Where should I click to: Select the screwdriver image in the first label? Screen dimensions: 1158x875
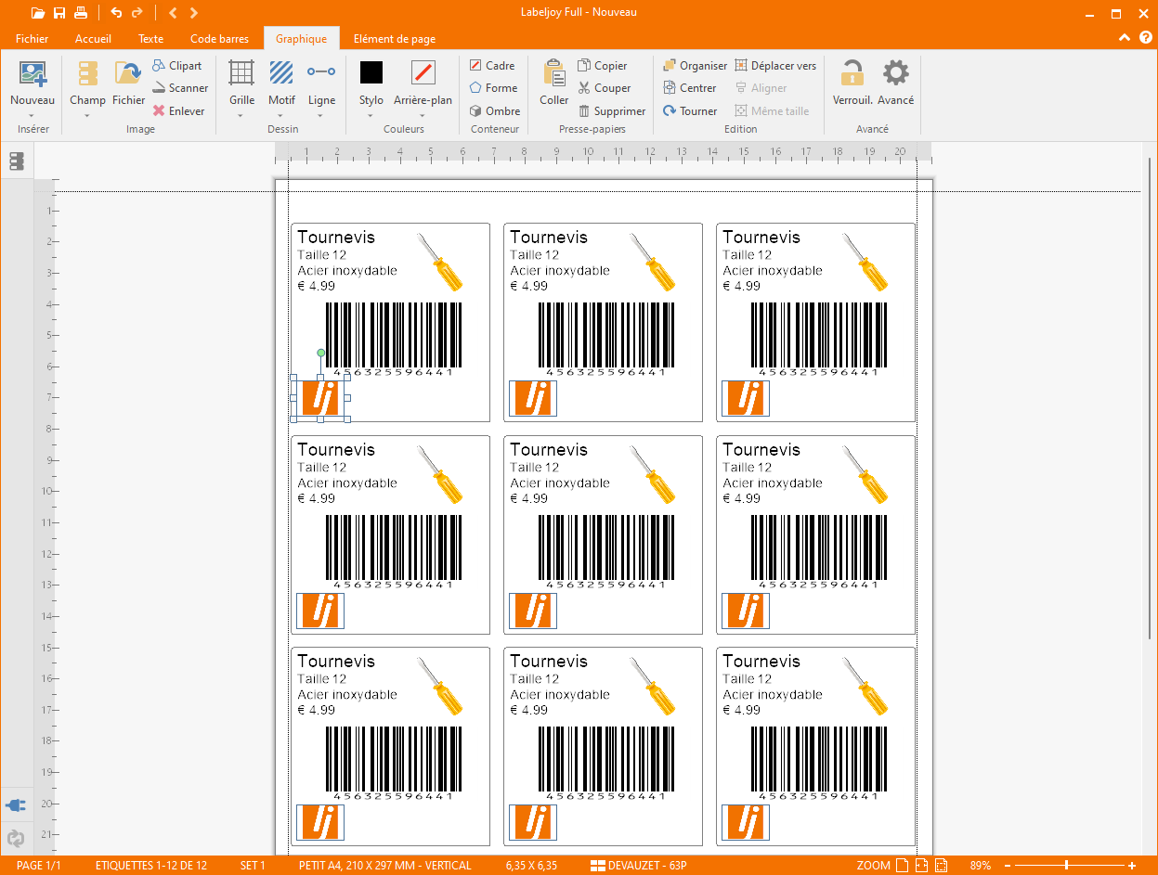click(x=440, y=263)
